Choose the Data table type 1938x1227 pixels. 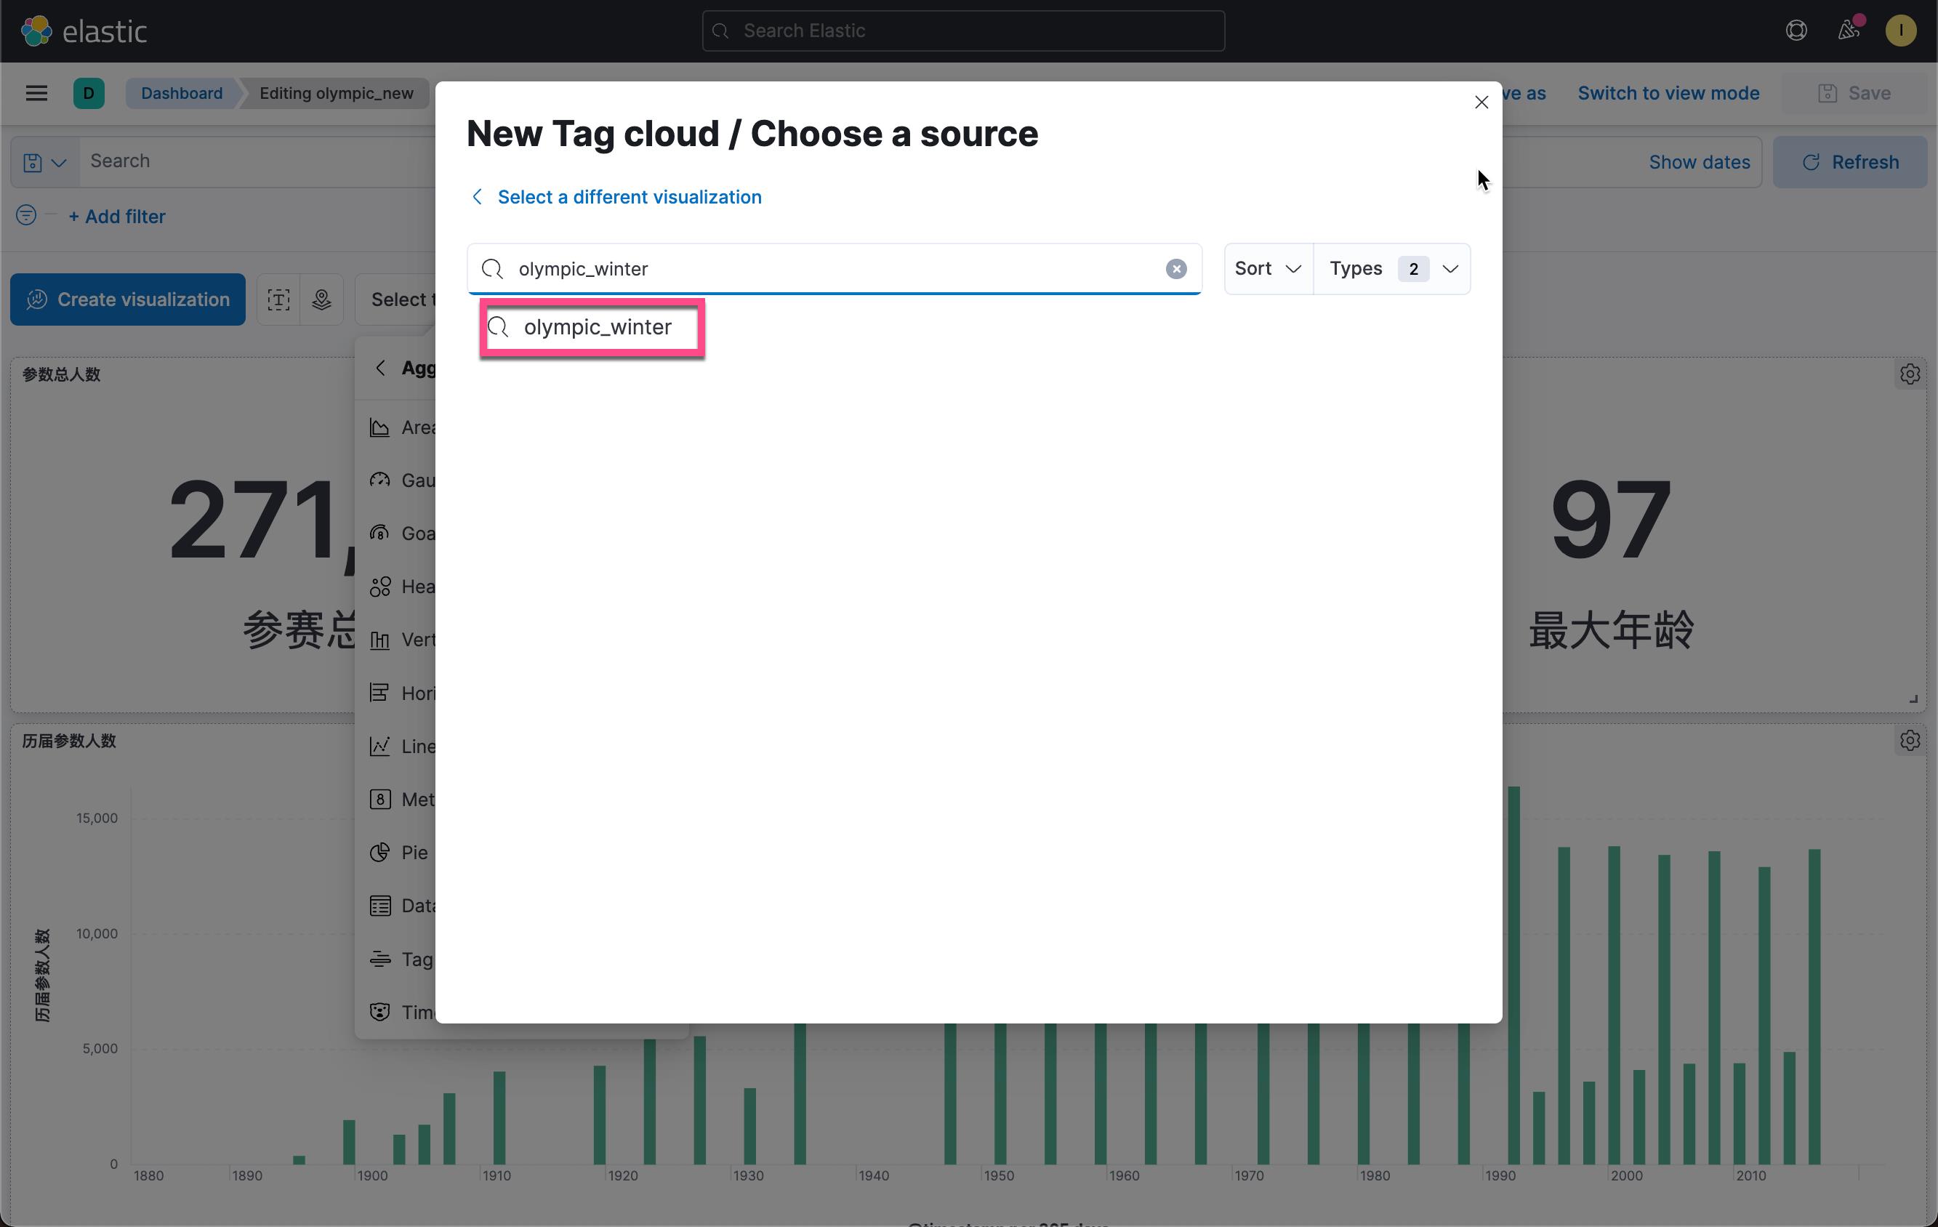click(x=403, y=905)
